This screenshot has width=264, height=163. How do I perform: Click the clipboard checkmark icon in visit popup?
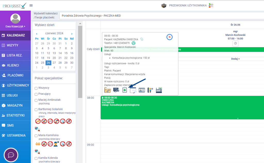coord(125,90)
